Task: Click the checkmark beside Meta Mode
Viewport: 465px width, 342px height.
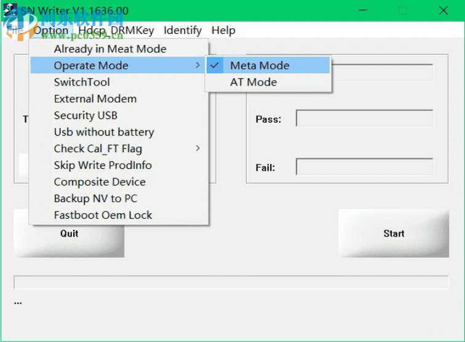Action: [215, 65]
